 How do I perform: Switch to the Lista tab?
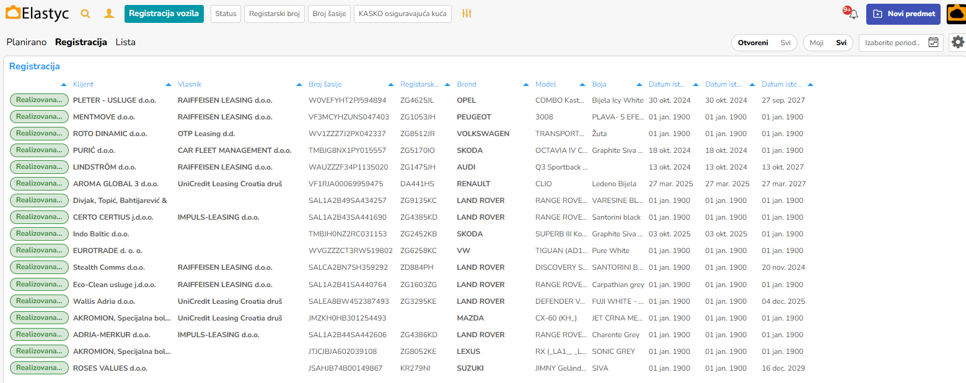pos(126,42)
